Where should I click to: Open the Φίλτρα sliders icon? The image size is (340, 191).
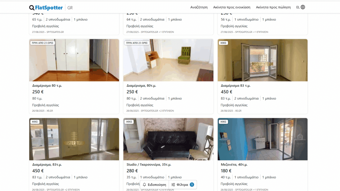(173, 185)
